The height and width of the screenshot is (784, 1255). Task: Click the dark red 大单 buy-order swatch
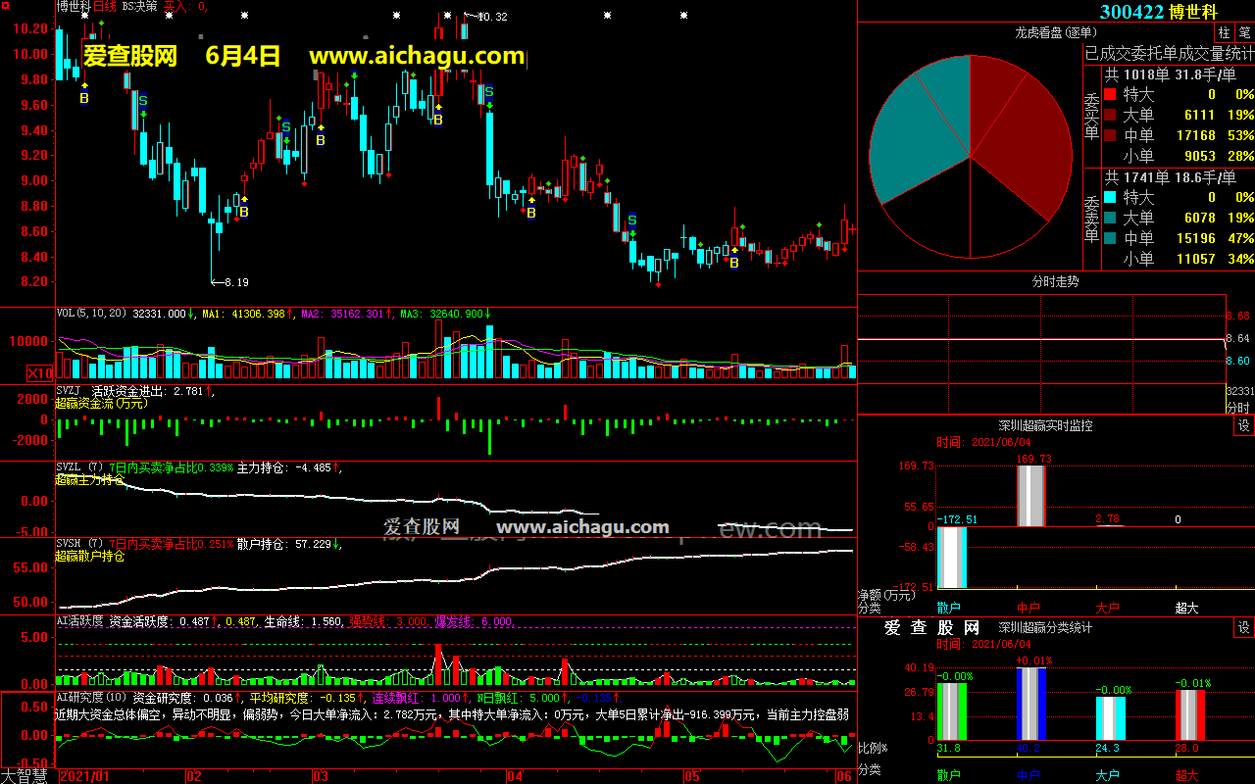1110,116
